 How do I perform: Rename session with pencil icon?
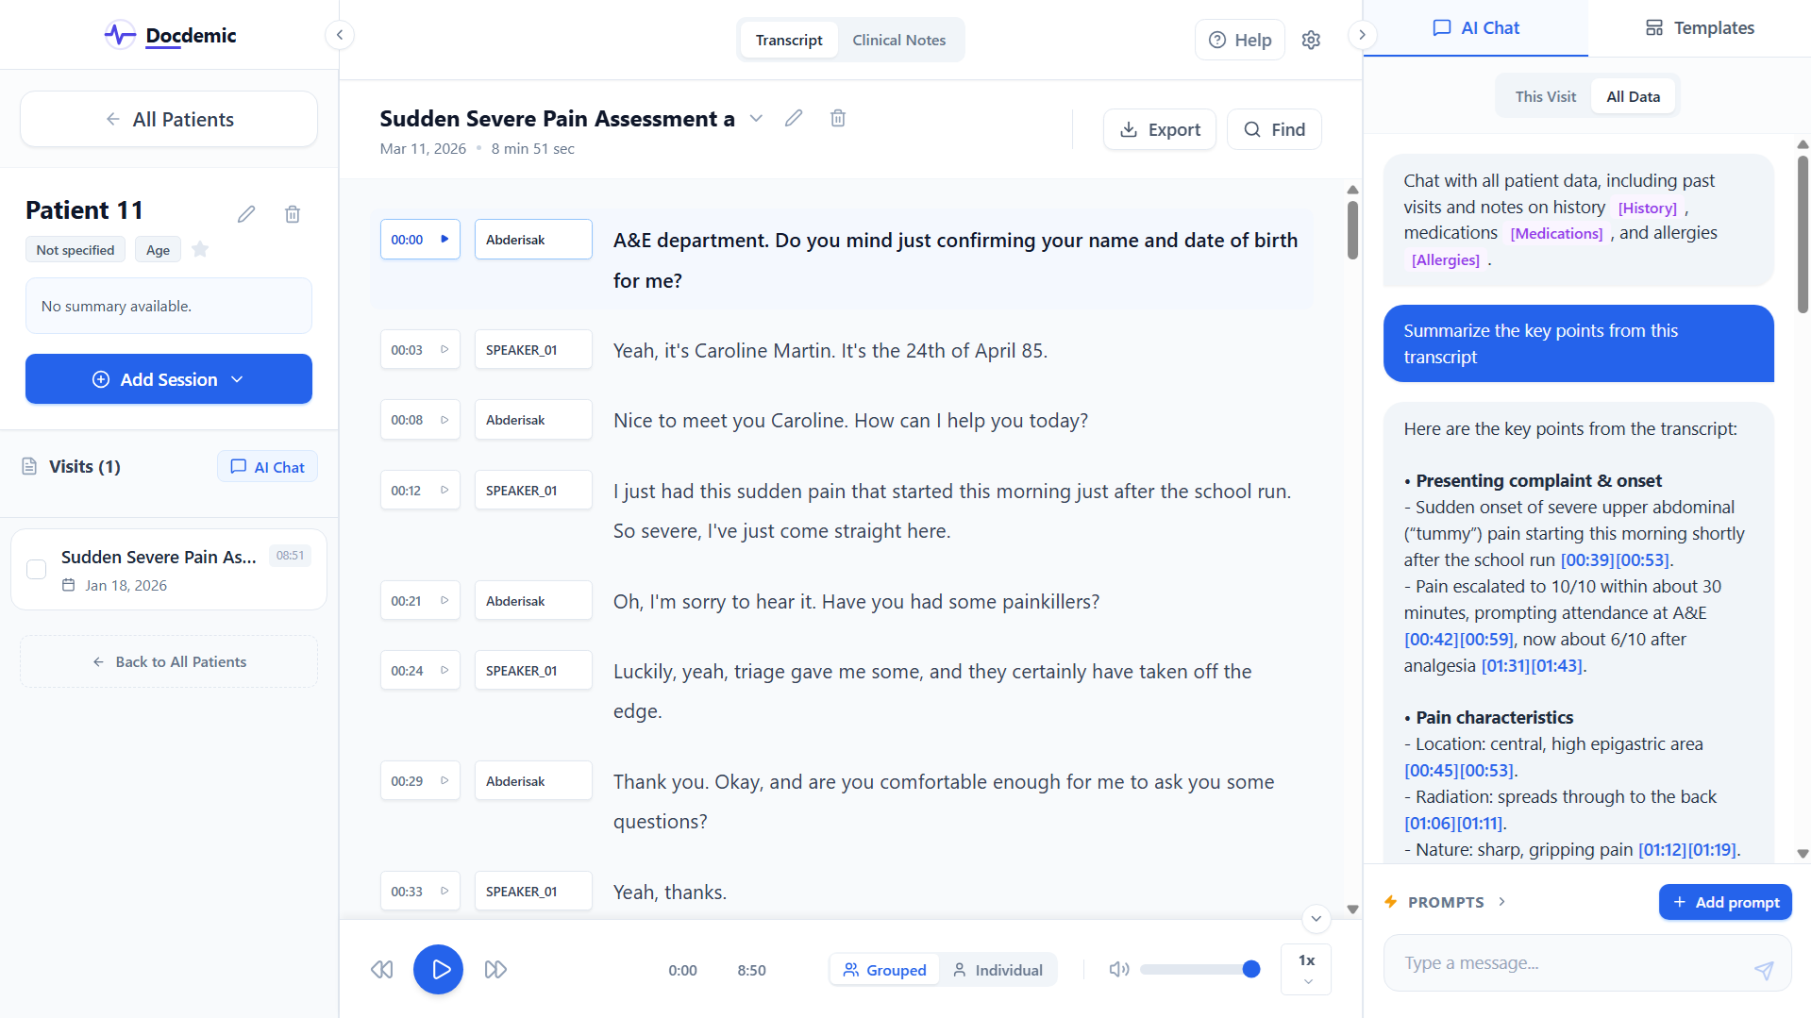coord(794,119)
